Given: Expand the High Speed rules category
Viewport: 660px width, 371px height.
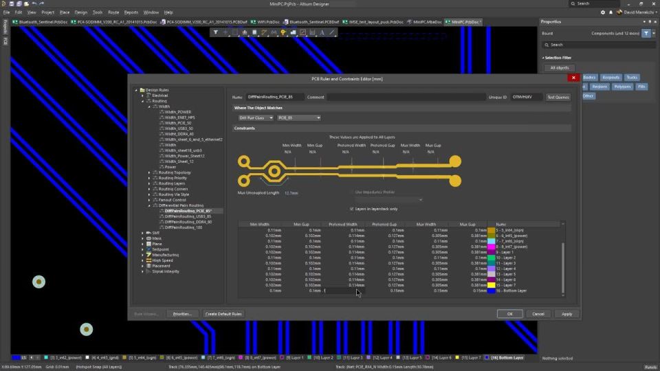Looking at the screenshot, I should point(143,260).
